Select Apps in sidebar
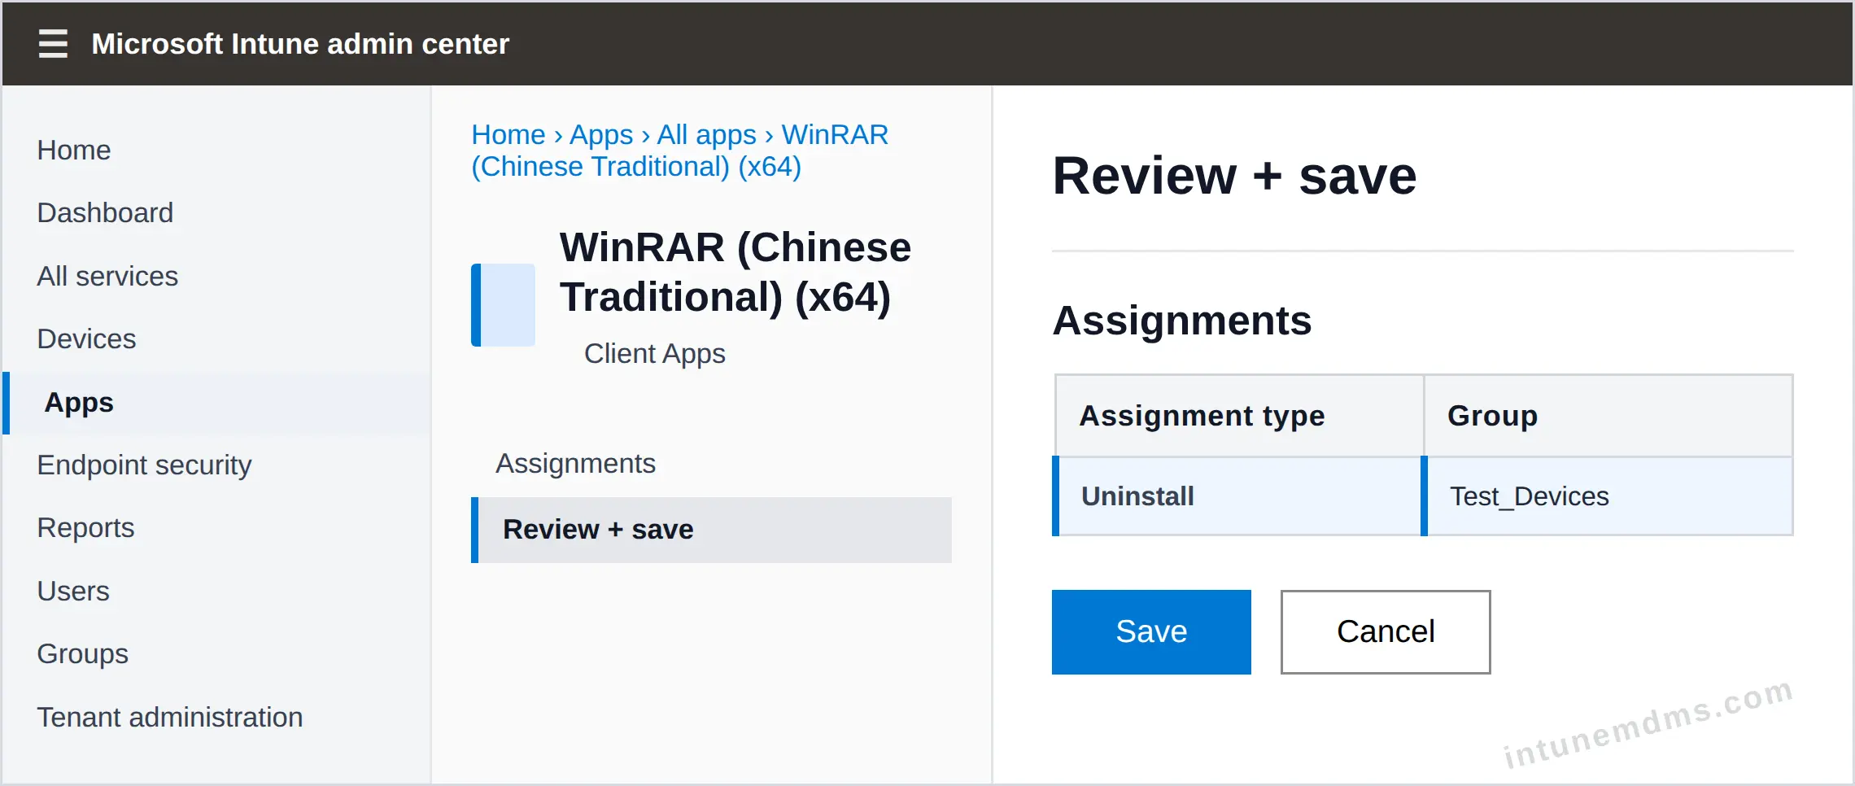The image size is (1855, 786). coord(216,403)
